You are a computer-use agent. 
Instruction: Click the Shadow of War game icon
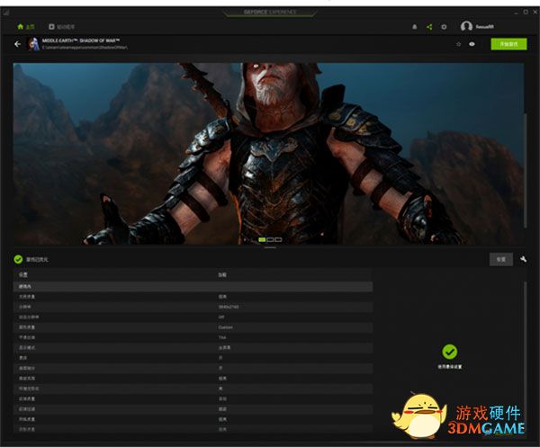pos(33,44)
